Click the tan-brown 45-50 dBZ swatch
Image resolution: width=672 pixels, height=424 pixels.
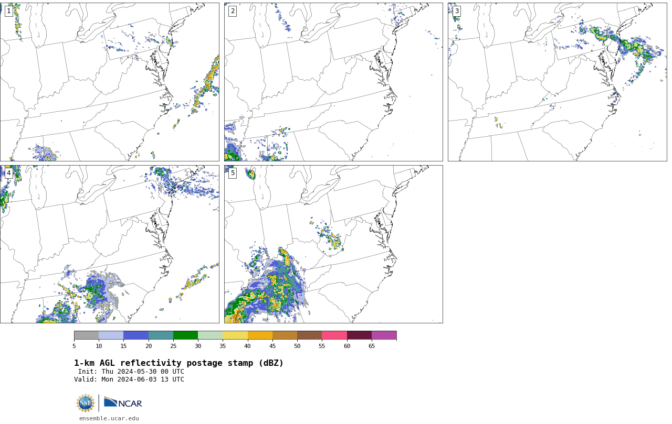(x=285, y=335)
